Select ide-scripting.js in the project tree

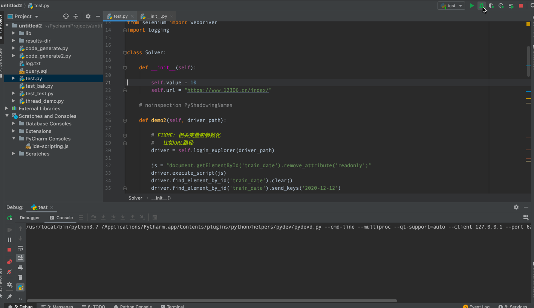(x=50, y=146)
